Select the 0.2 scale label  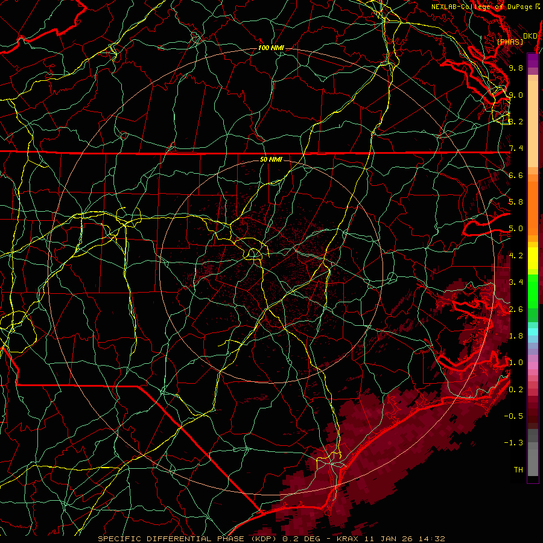(x=516, y=390)
